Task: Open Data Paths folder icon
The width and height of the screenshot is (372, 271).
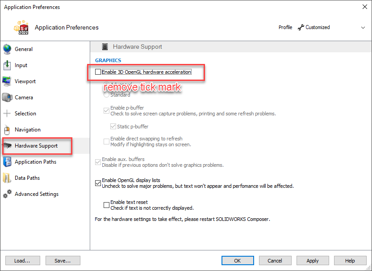Action: pos(7,178)
